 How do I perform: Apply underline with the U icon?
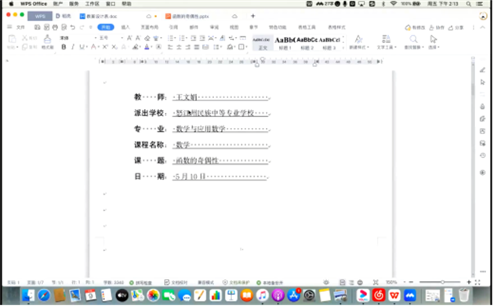point(82,47)
